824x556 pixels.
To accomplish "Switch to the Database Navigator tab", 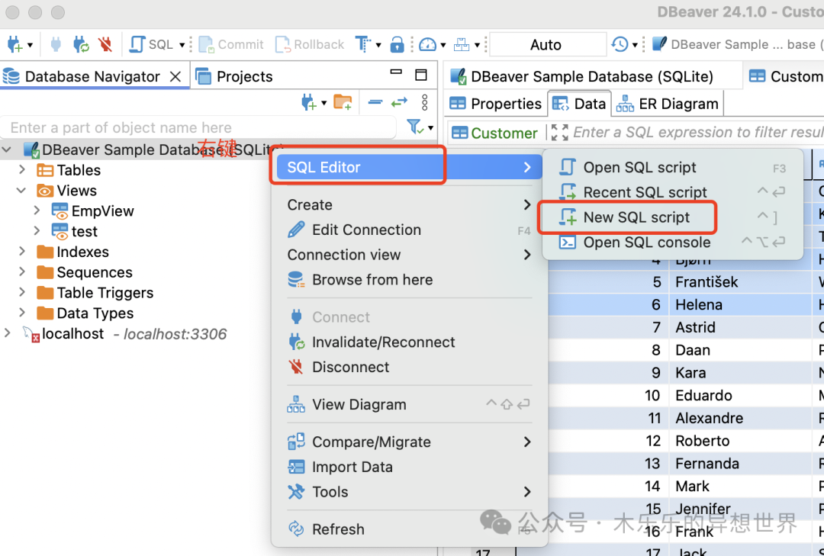I will pos(92,77).
